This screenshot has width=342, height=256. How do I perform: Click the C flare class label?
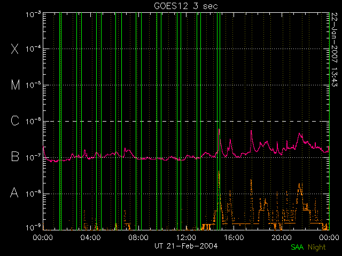15,121
